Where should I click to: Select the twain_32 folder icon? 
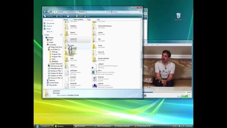click(94, 53)
